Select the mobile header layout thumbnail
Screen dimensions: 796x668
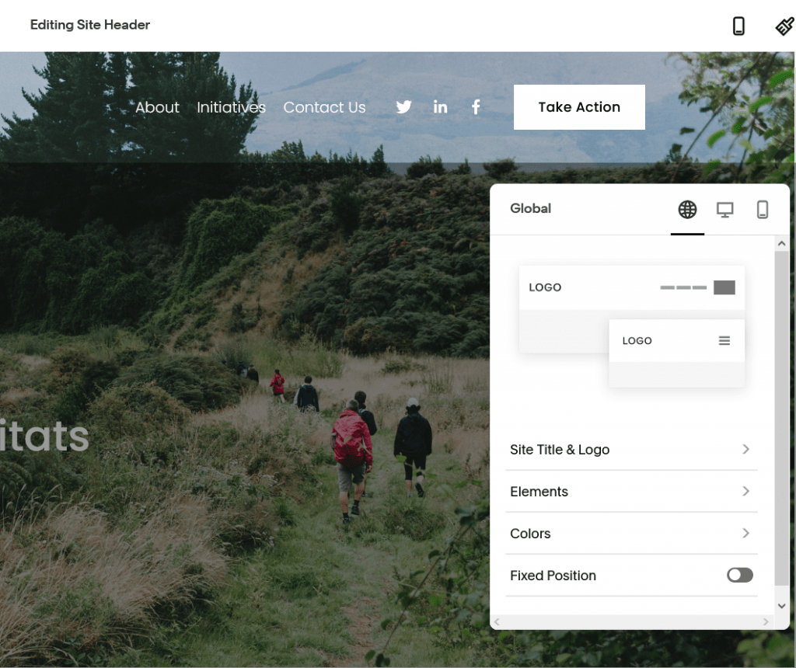click(677, 353)
